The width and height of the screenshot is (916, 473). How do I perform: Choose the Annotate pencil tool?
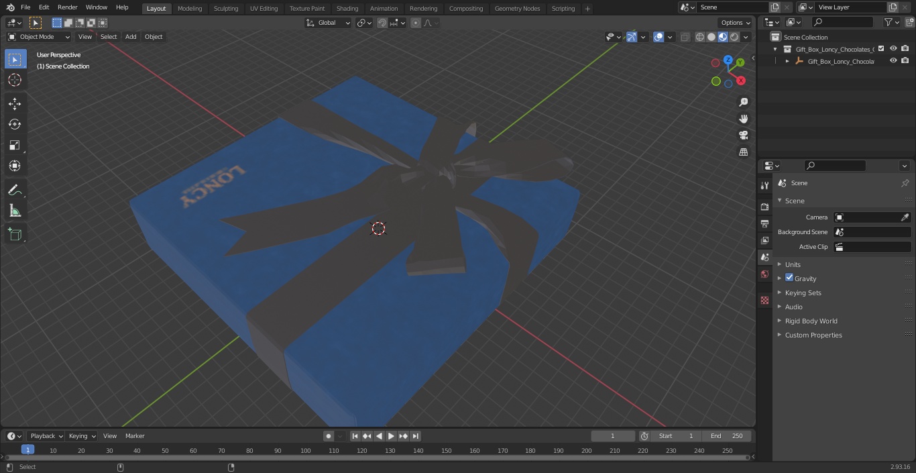click(x=15, y=191)
